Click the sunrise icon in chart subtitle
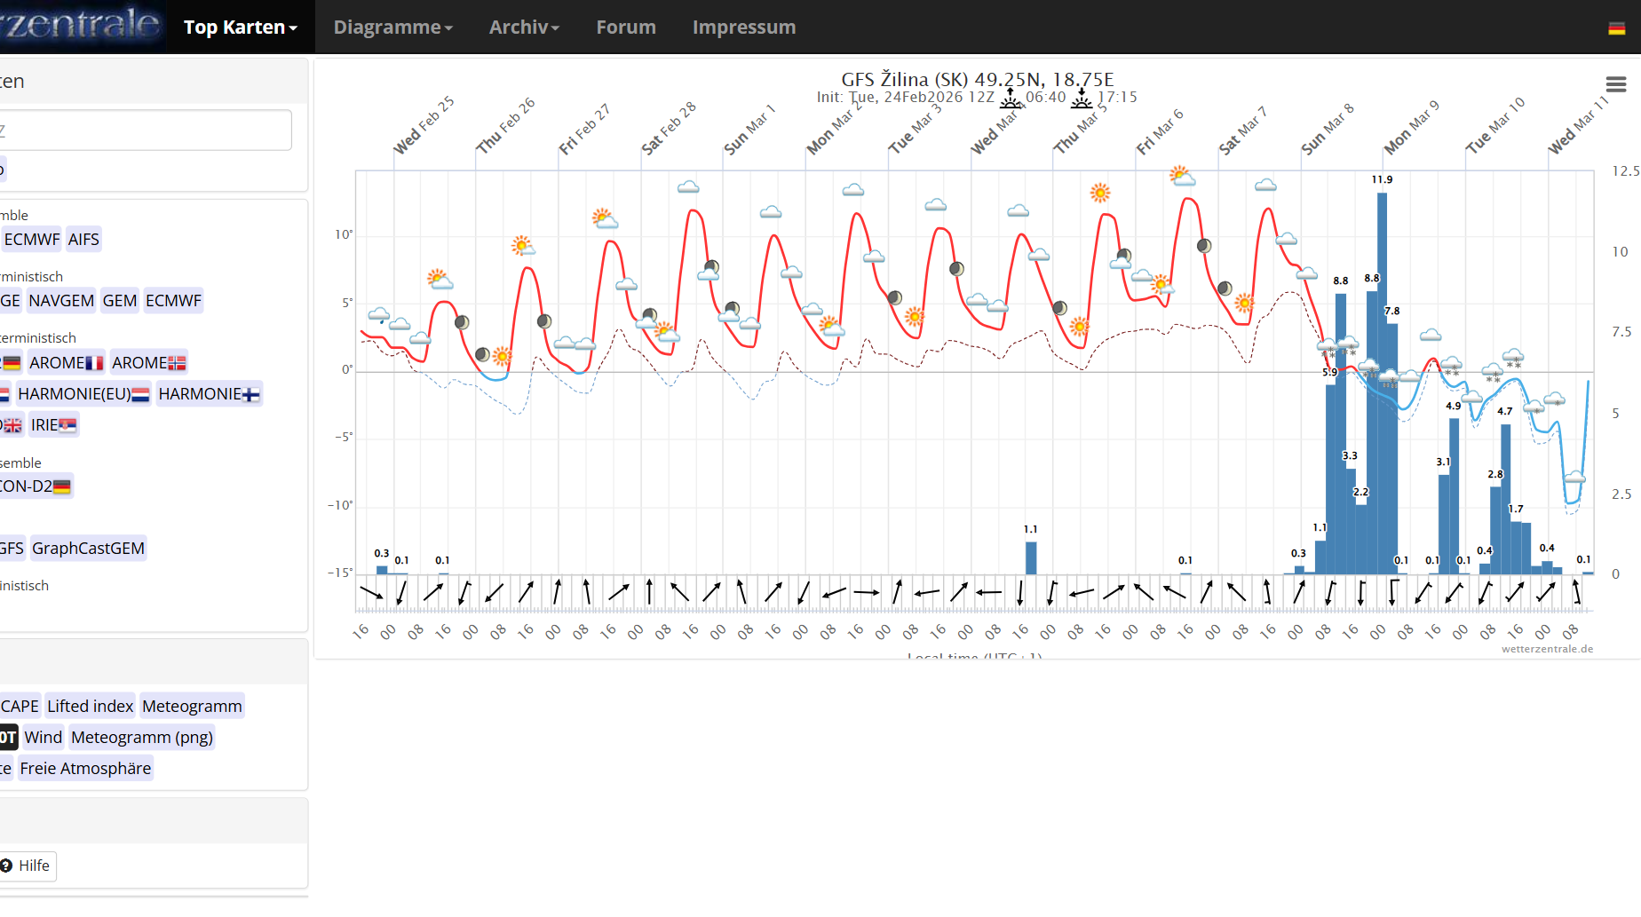 [x=1011, y=97]
